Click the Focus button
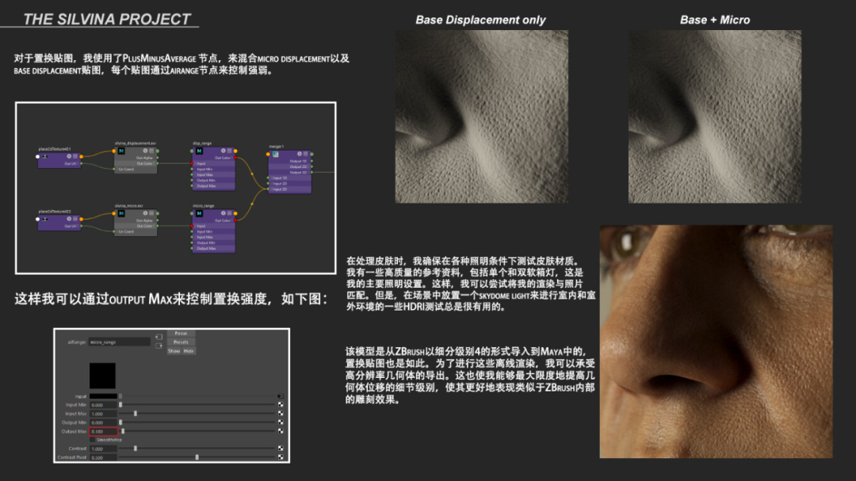Viewport: 856px width, 481px height. tap(181, 333)
